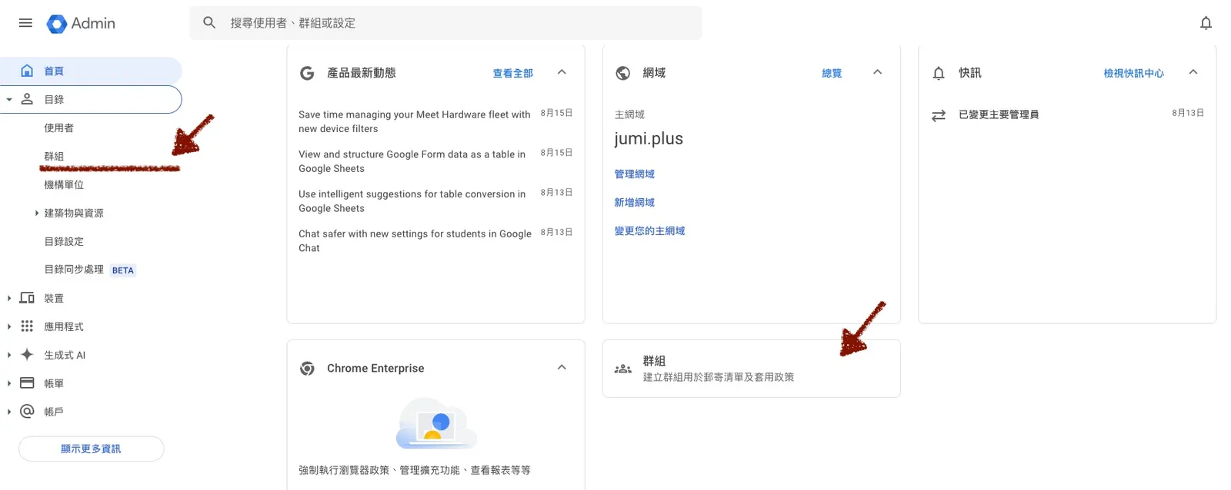Expand the 建築物與資源 tree arrow
The width and height of the screenshot is (1231, 490).
pyautogui.click(x=36, y=214)
